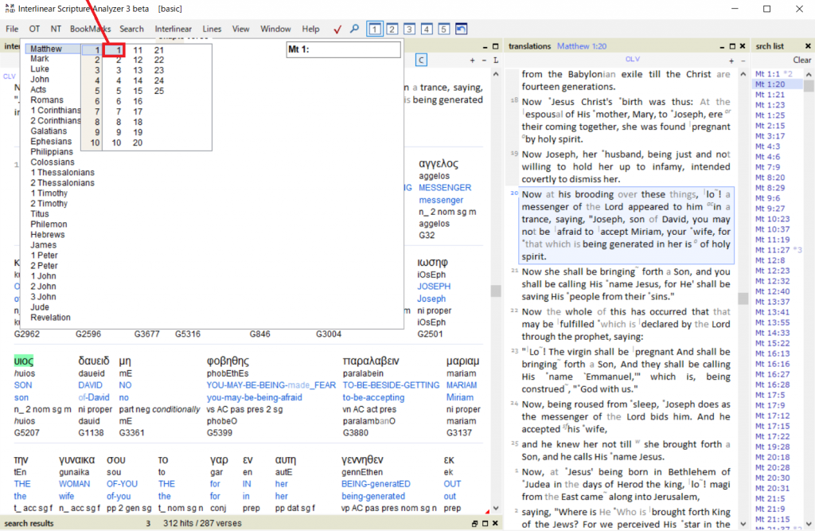815x531 pixels.
Task: Switch to layout 1 button
Action: point(374,29)
